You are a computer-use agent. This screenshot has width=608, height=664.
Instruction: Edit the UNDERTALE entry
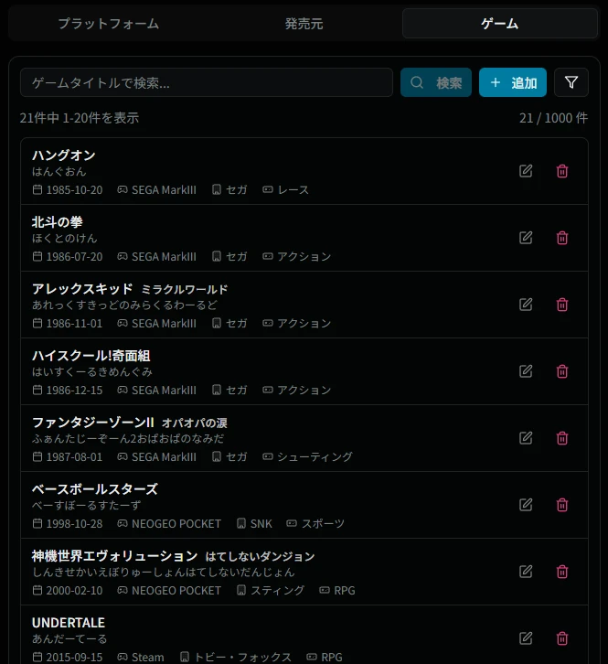[526, 638]
